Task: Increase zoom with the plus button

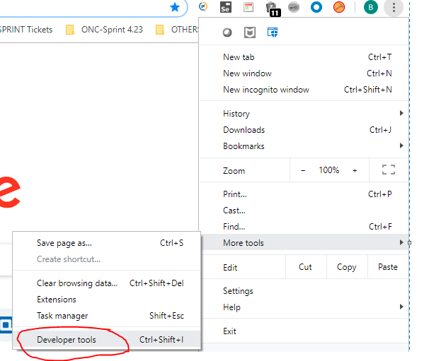Action: coord(355,171)
